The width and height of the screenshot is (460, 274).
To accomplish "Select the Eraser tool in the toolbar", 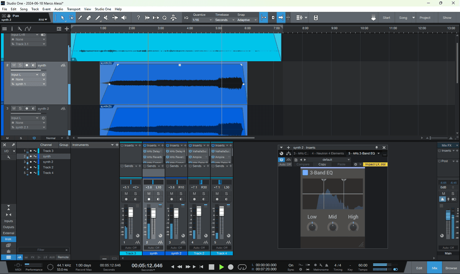I will (89, 18).
